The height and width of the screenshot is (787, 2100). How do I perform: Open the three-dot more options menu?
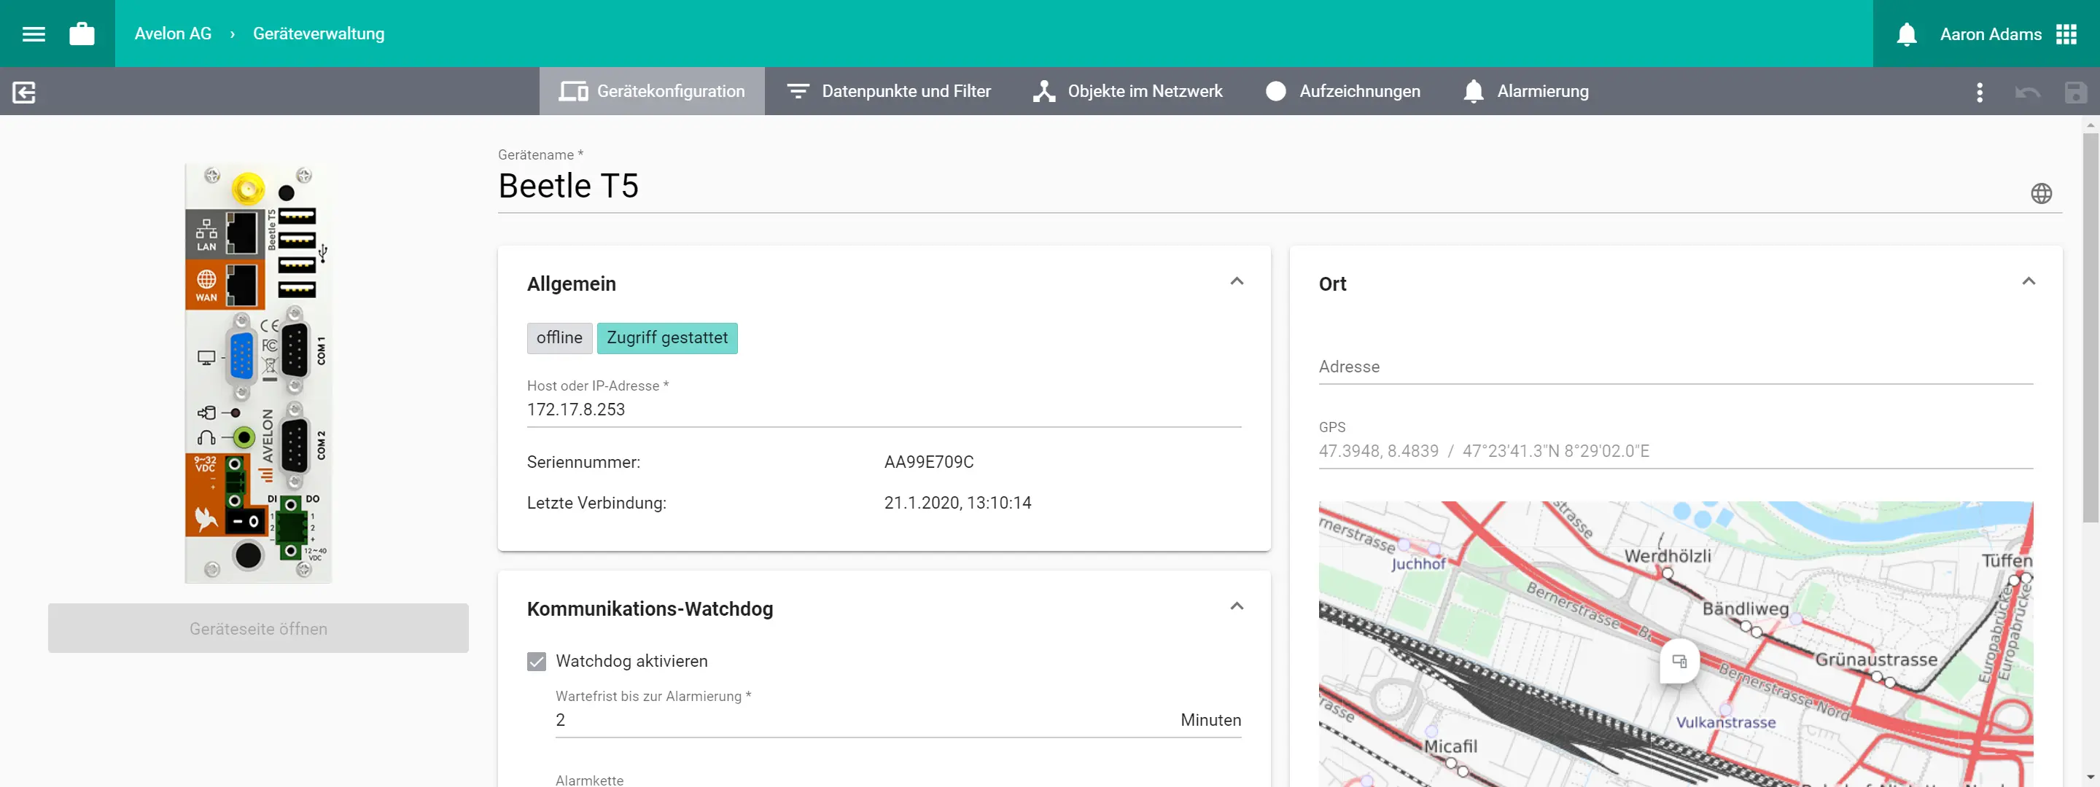click(x=1980, y=91)
